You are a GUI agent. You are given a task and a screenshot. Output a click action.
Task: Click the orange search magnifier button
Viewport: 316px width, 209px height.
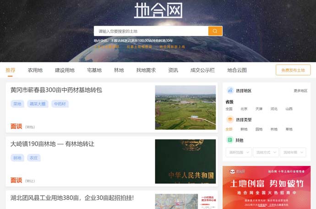pyautogui.click(x=215, y=31)
